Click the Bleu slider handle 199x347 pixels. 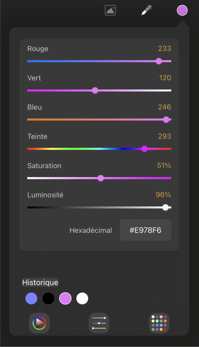[x=166, y=120]
